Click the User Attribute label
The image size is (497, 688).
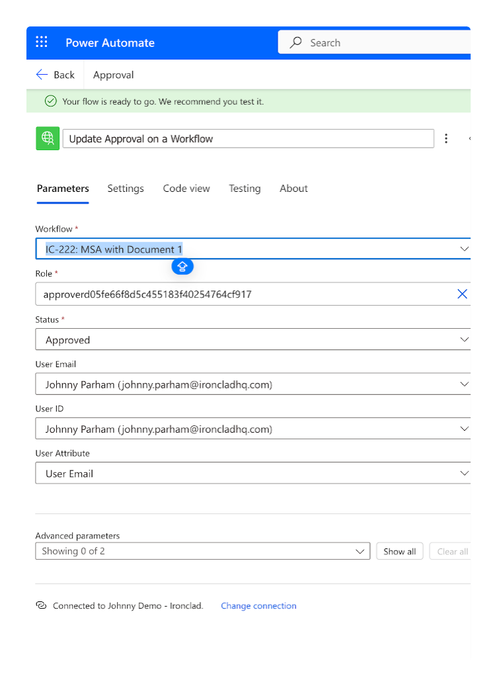62,453
